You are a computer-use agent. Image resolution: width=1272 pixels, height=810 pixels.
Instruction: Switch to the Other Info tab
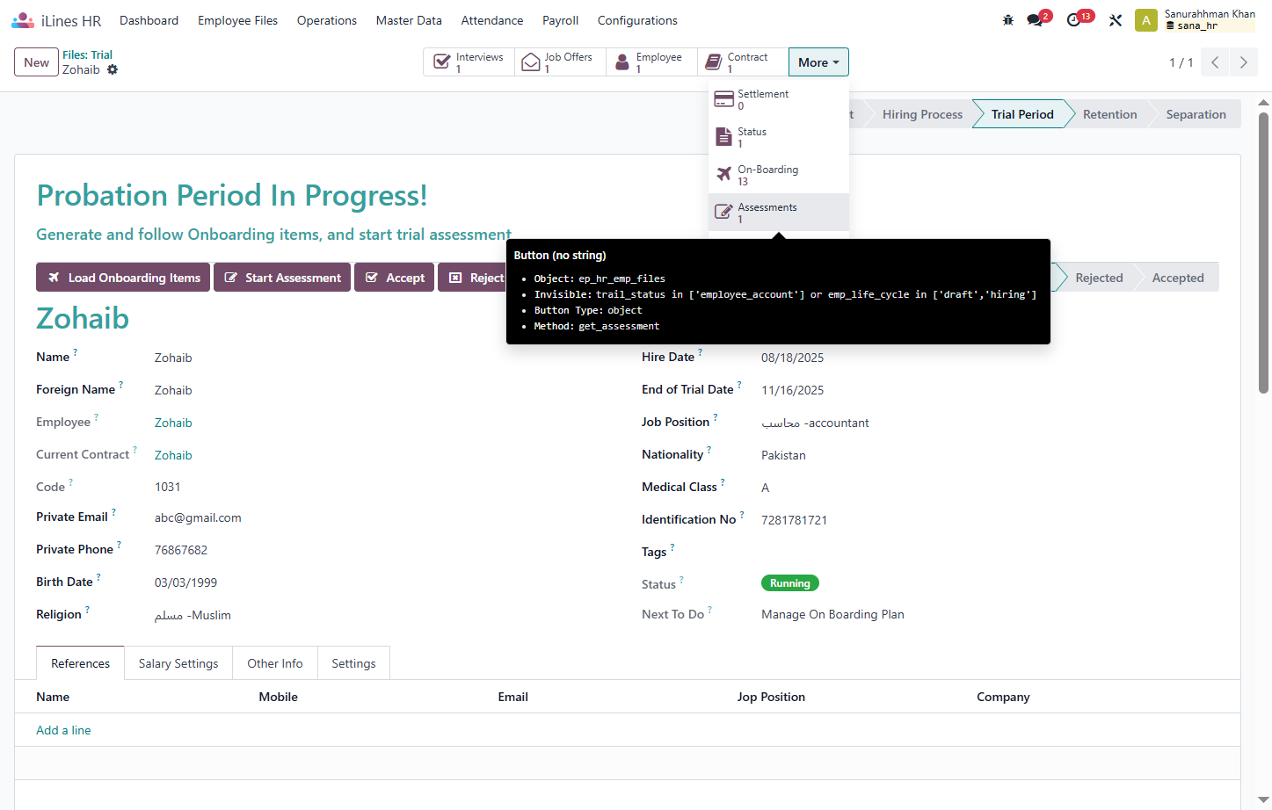click(x=275, y=663)
